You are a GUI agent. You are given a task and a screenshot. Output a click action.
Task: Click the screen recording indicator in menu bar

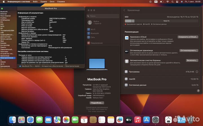150,2
